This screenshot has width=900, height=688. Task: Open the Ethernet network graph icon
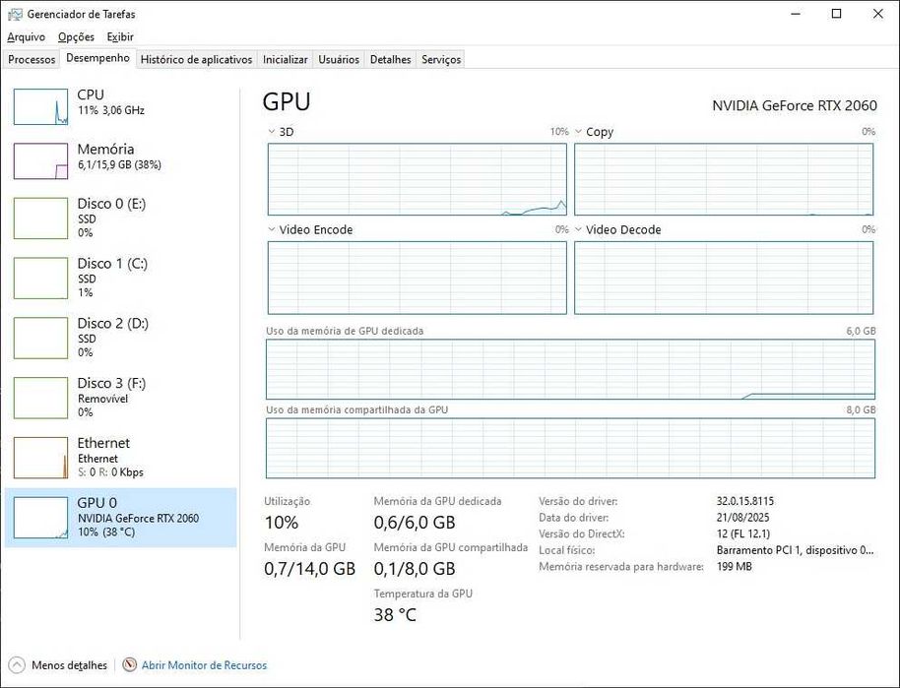pos(40,458)
